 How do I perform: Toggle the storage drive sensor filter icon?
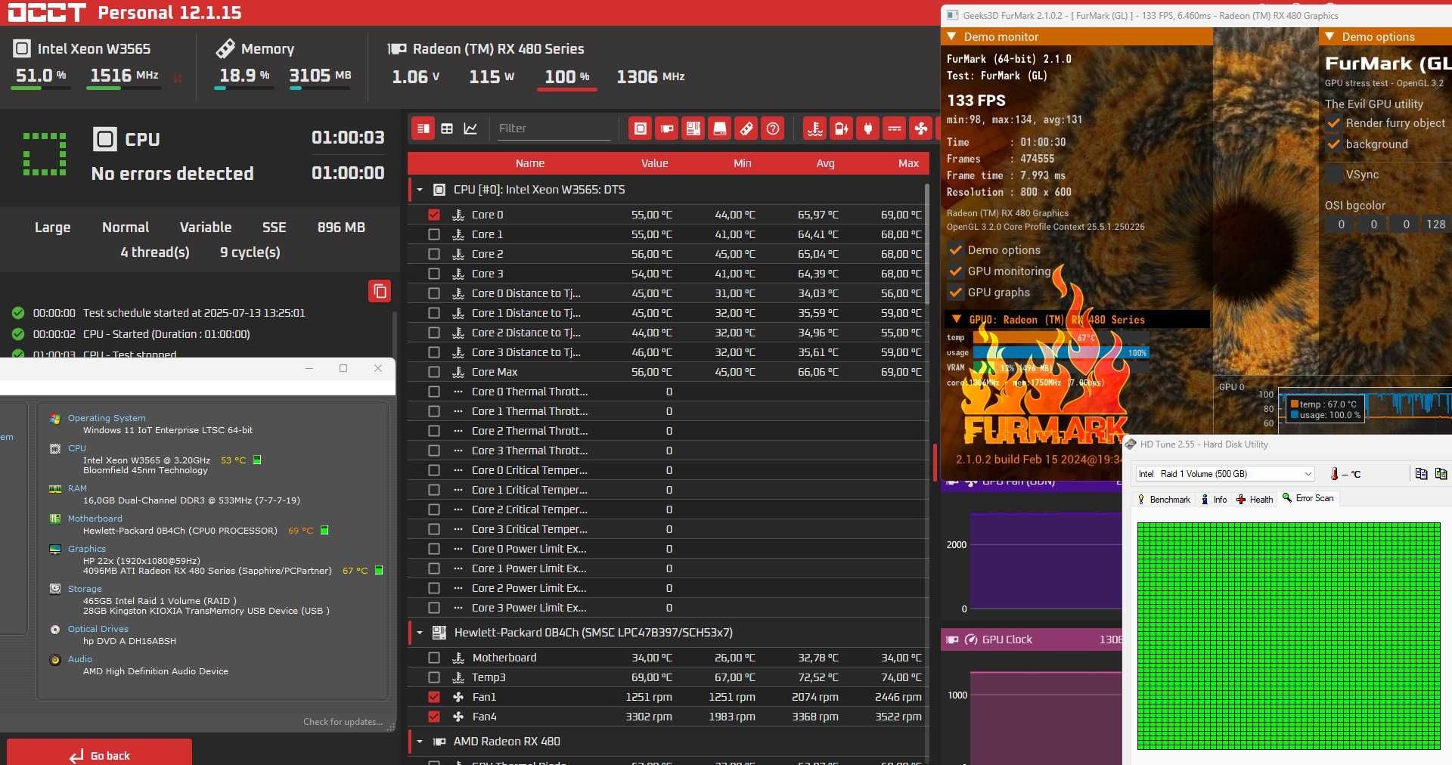[x=720, y=129]
